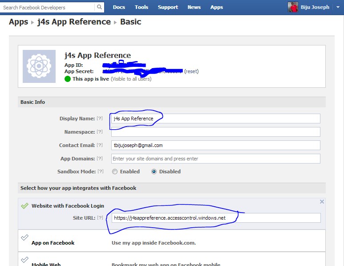
Task: Click the 'Use my app inside Facebook.com.' text
Action: [154, 243]
